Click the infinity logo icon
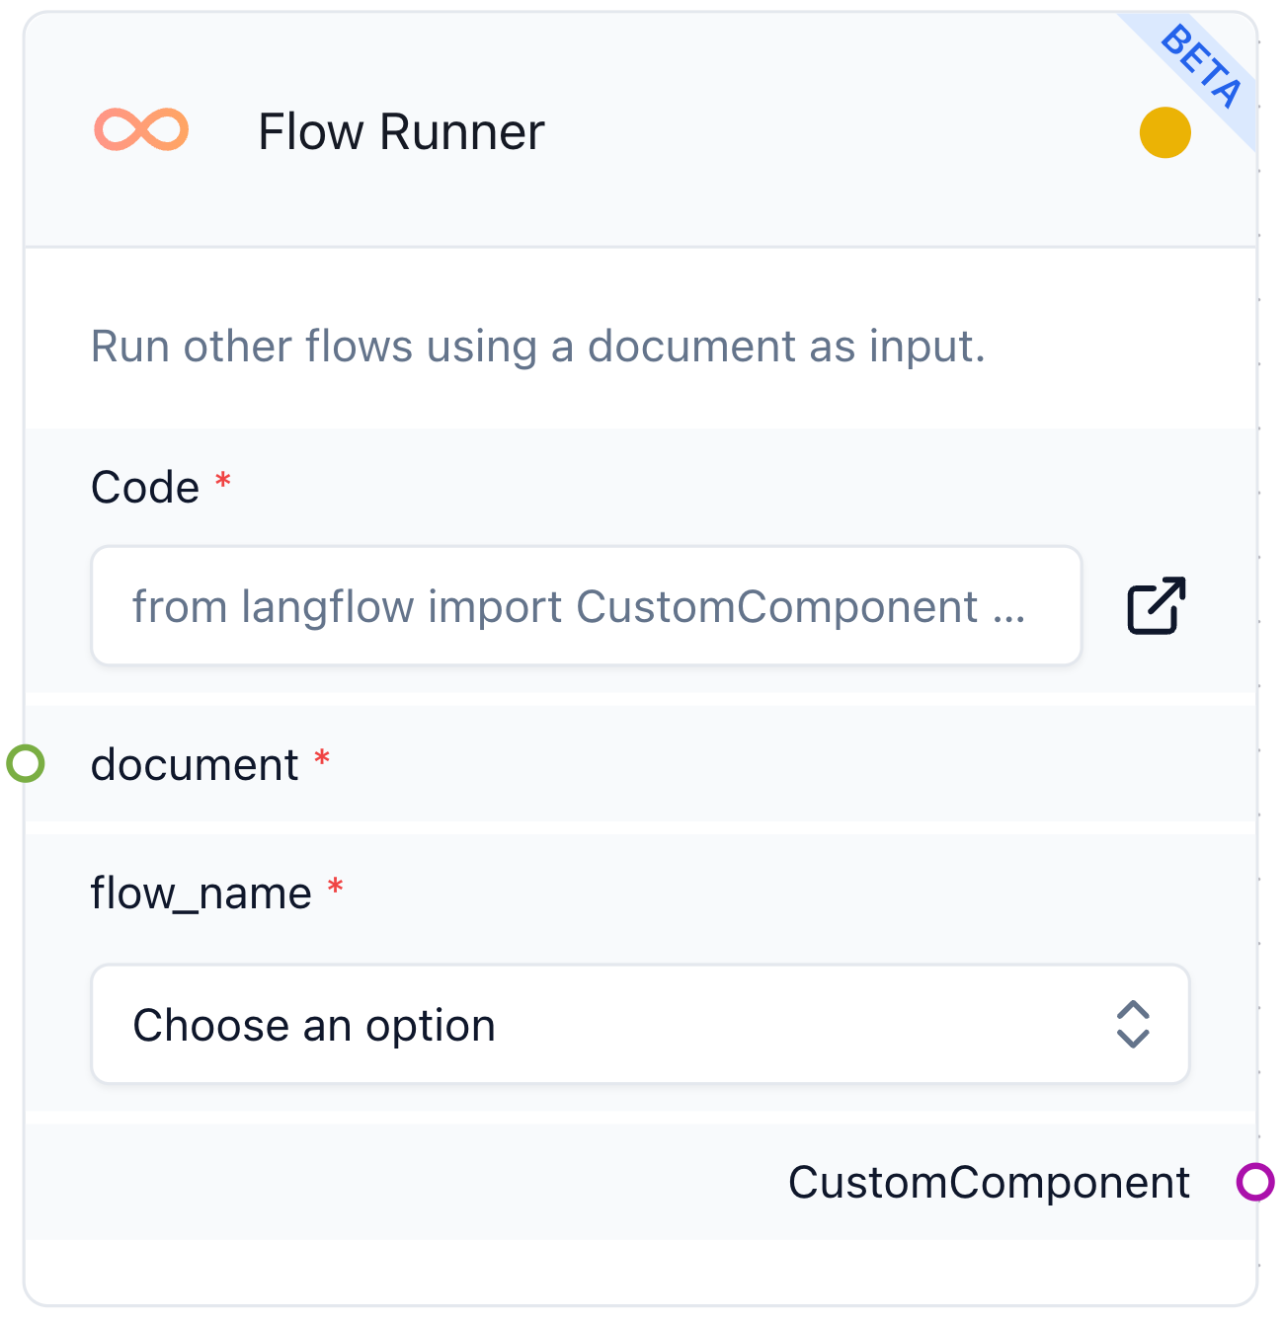Screen dimensions: 1284x1321 coord(141,130)
